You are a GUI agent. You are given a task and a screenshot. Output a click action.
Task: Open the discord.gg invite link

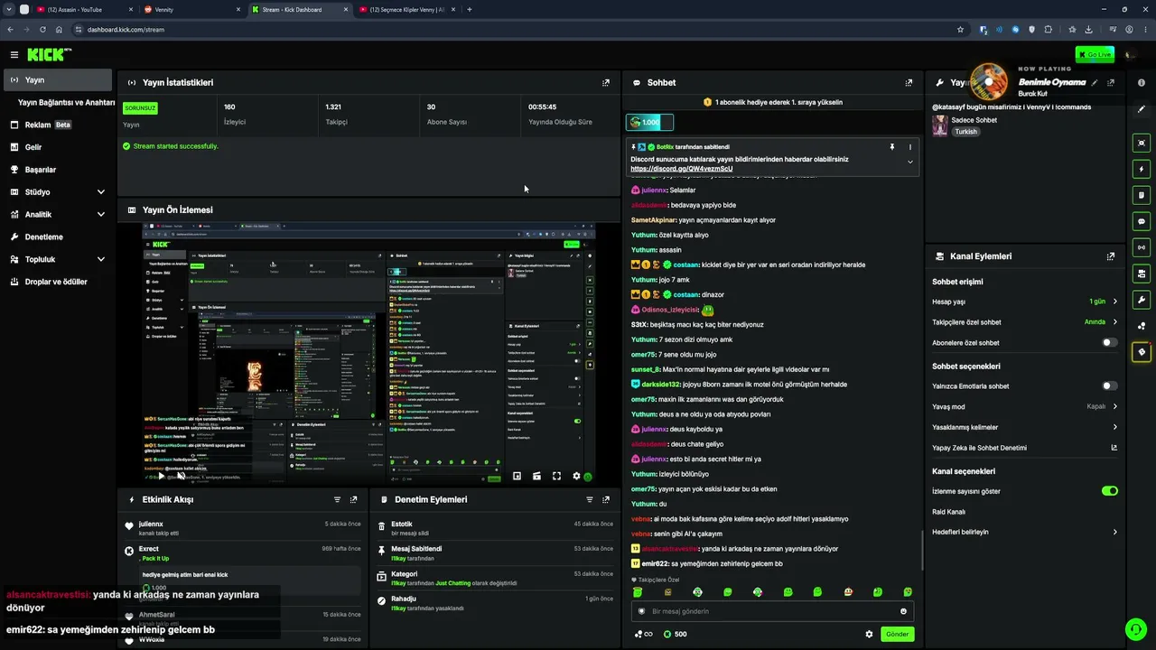(x=682, y=169)
